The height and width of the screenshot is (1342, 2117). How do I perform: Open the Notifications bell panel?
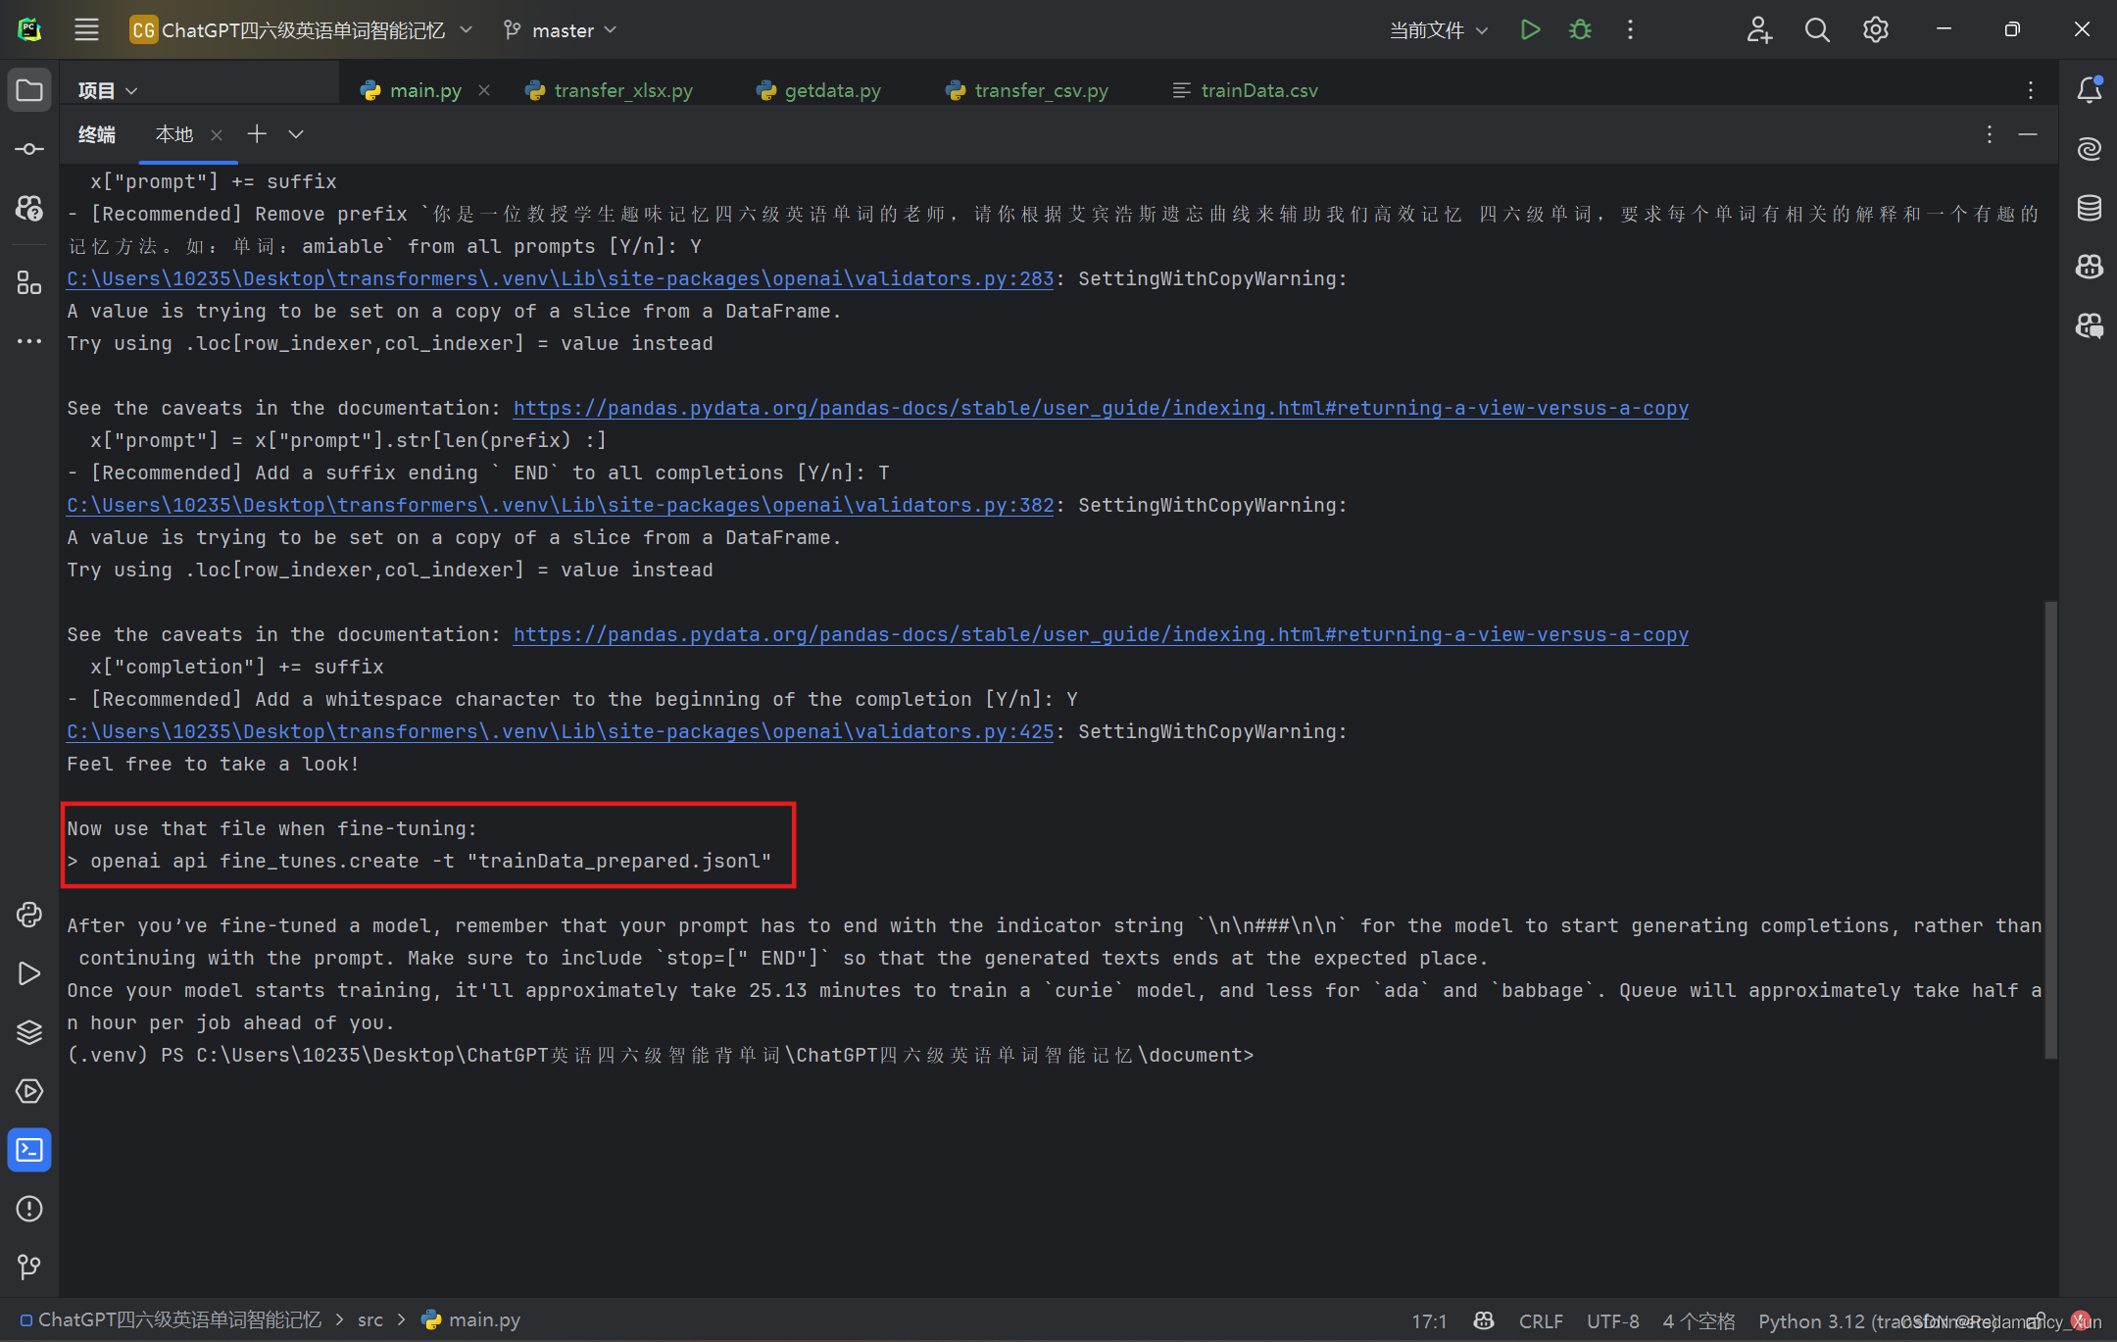2089,90
